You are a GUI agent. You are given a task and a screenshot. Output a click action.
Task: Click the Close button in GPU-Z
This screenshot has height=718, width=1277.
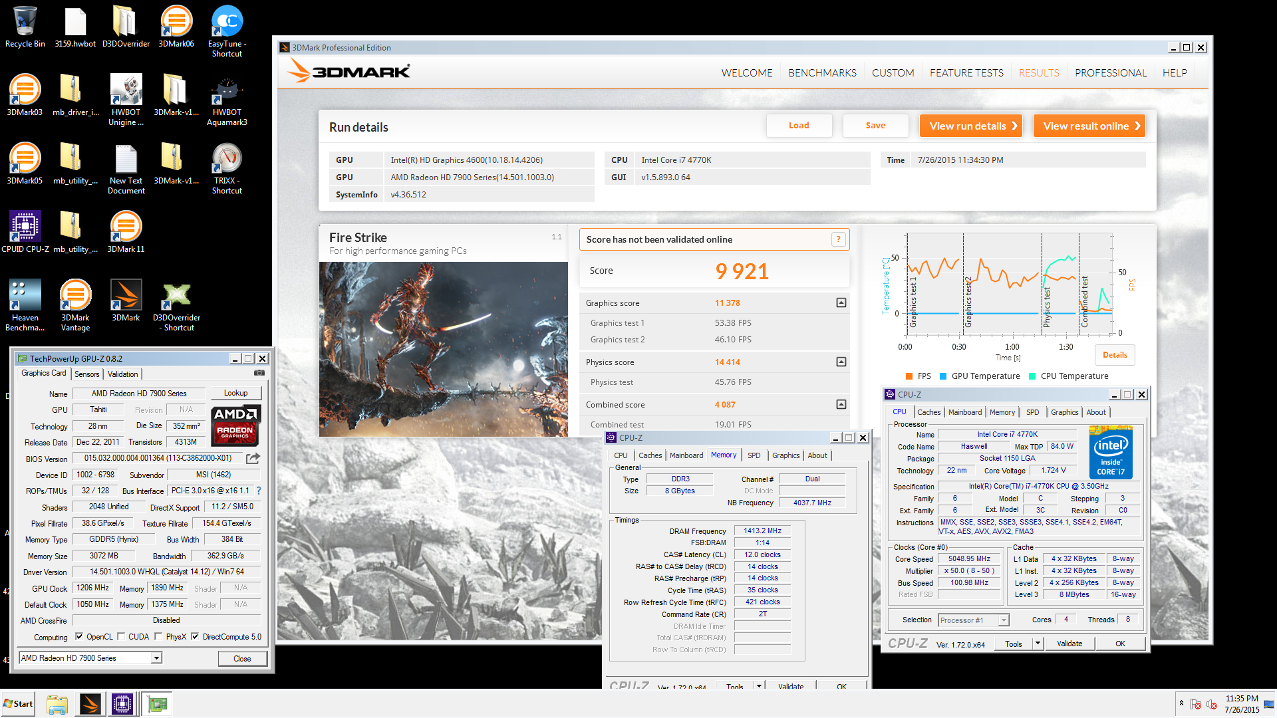pyautogui.click(x=242, y=658)
